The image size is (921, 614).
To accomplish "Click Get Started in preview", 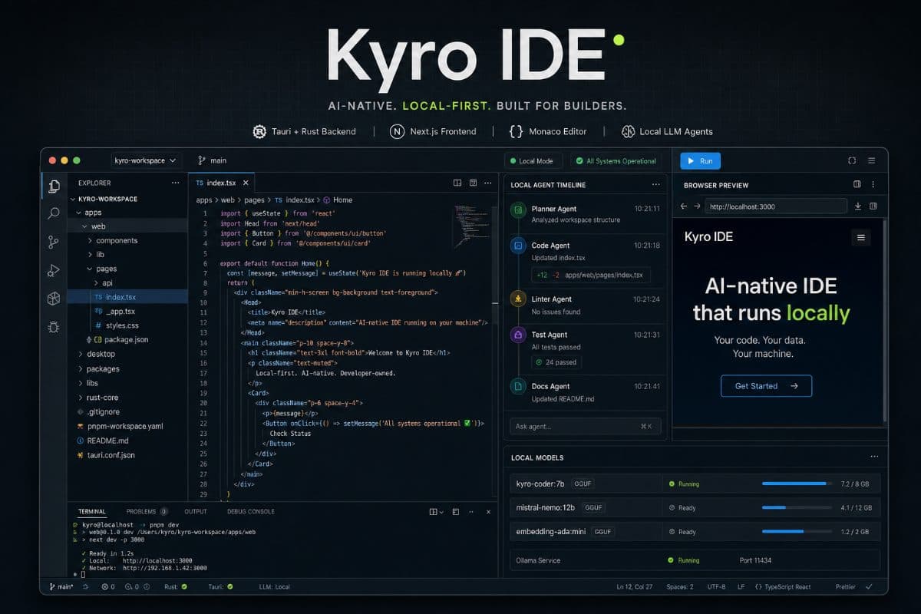I will pos(766,386).
